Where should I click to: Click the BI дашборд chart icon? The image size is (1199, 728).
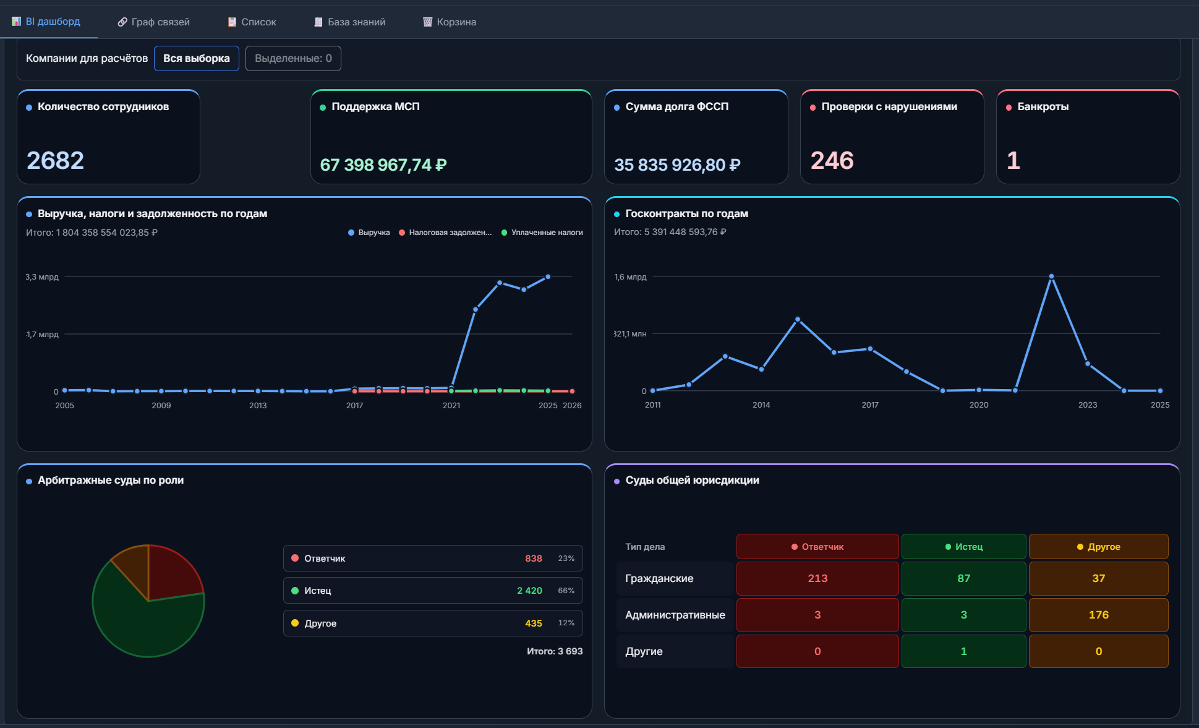click(16, 22)
